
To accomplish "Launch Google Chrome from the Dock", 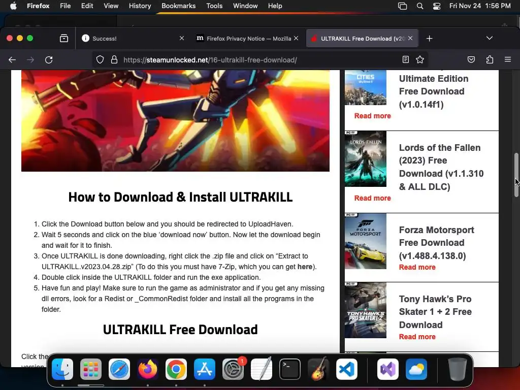I will coord(176,369).
